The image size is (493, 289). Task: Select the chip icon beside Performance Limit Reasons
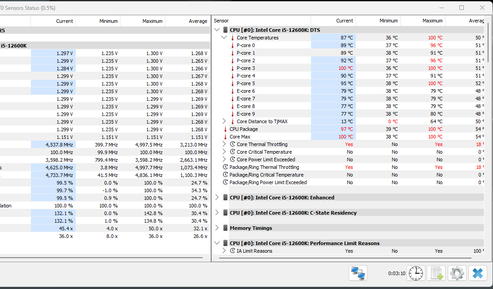coord(225,243)
